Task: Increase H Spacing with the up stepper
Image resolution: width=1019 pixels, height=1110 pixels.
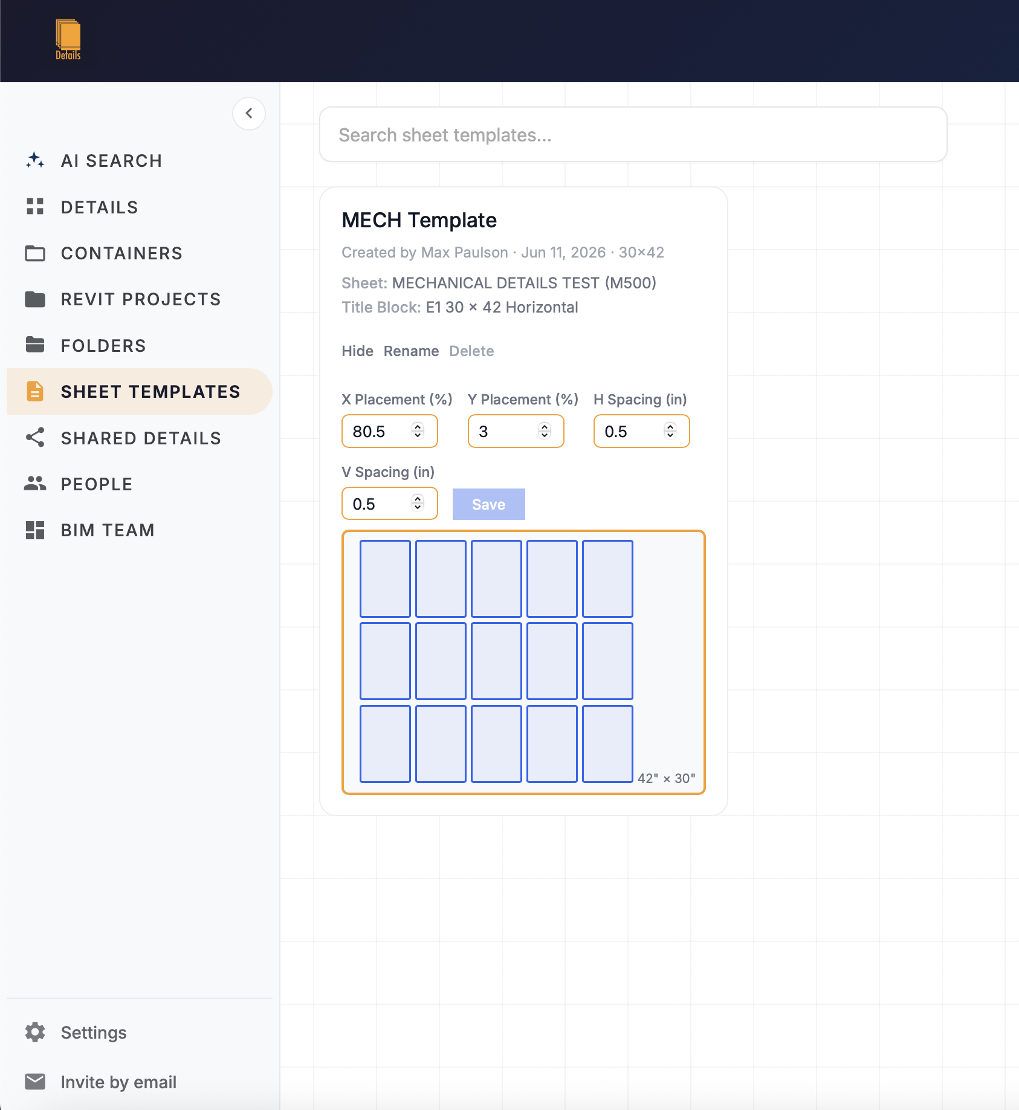Action: point(670,426)
